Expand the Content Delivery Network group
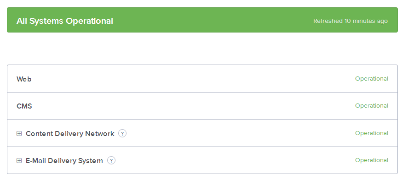Image resolution: width=408 pixels, height=185 pixels. point(19,134)
